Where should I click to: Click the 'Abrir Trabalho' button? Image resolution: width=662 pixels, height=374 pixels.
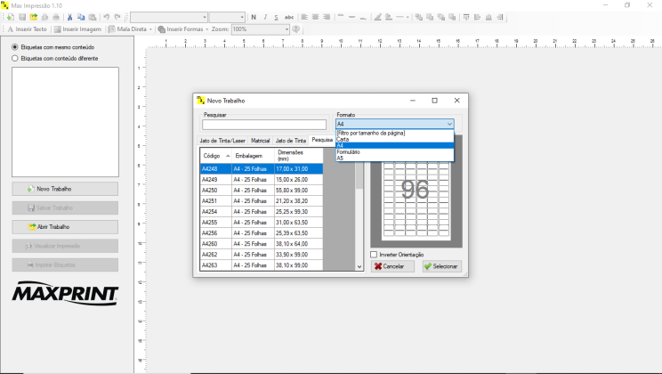[x=65, y=227]
